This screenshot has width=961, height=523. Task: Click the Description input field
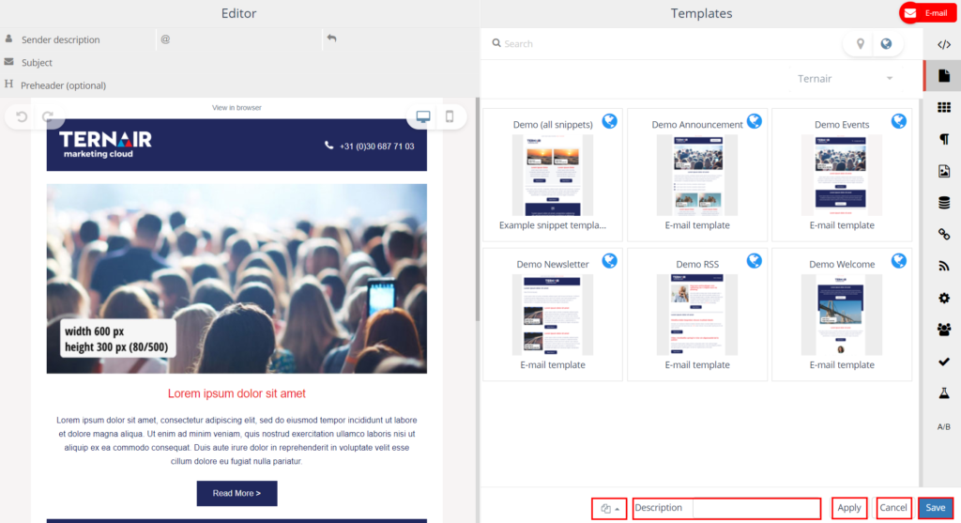coord(756,508)
